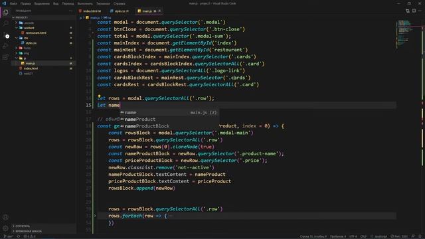Click the lightbulb quick fix icon

[x=99, y=96]
